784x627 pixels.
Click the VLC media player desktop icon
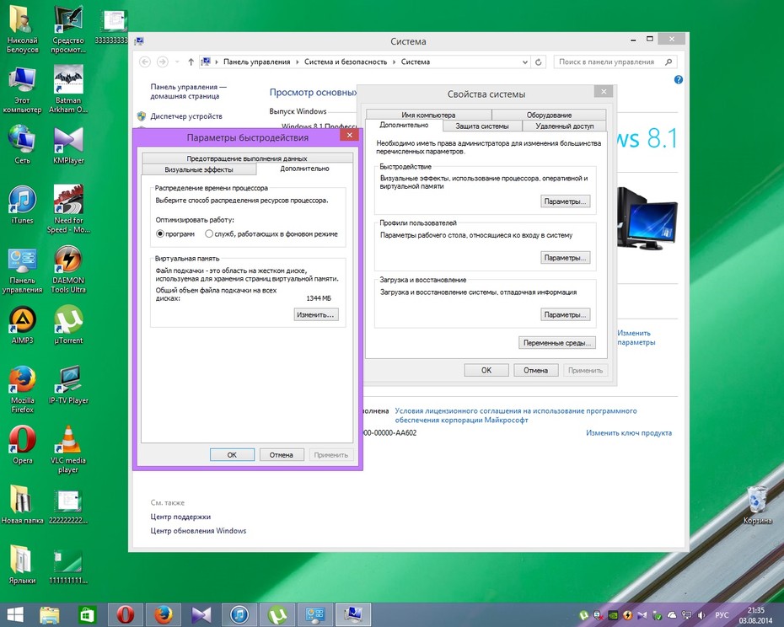click(x=68, y=449)
